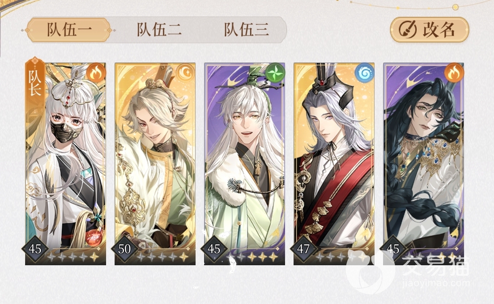494x304 pixels.
Task: Select the 队伍一 tab
Action: pyautogui.click(x=69, y=30)
